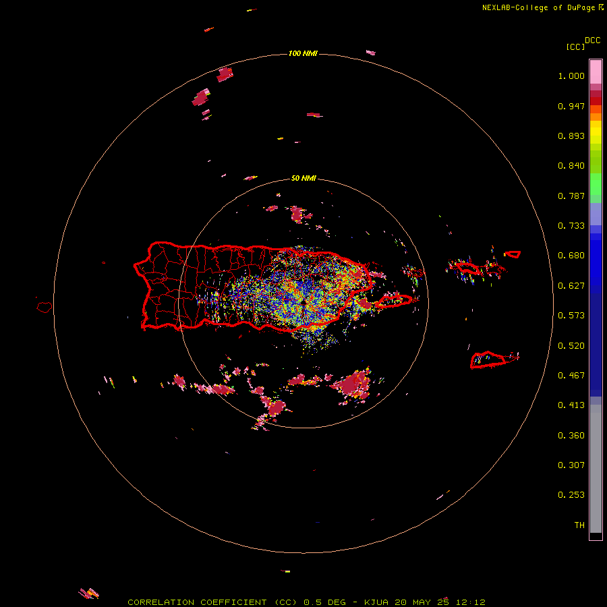Select the 0.253 legend value
The width and height of the screenshot is (607, 607).
coord(571,495)
